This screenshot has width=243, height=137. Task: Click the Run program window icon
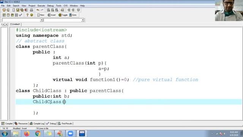tap(8, 15)
